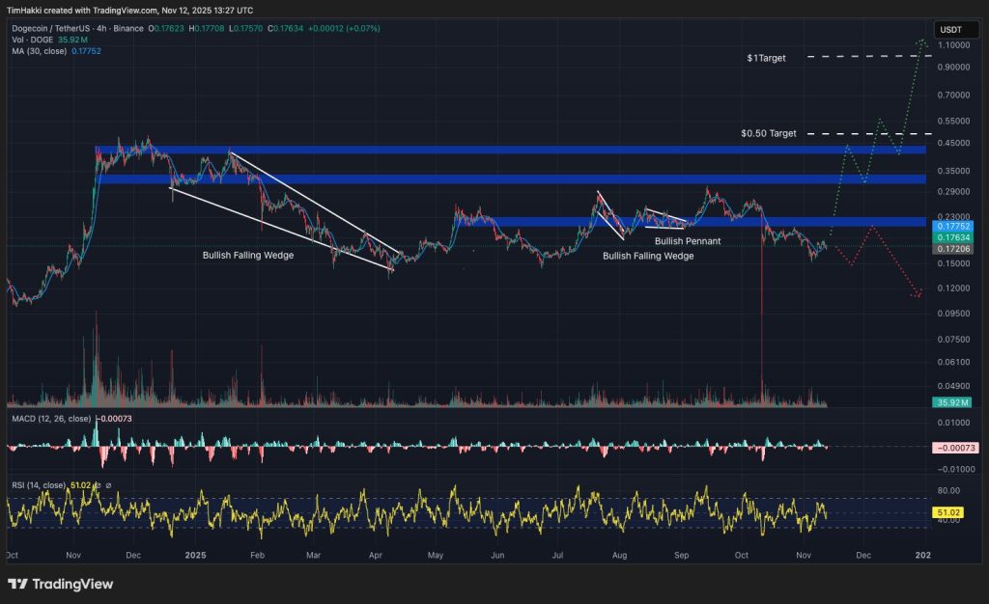Select the Vol · DOGE indicator legend
989x604 pixels.
pos(35,40)
